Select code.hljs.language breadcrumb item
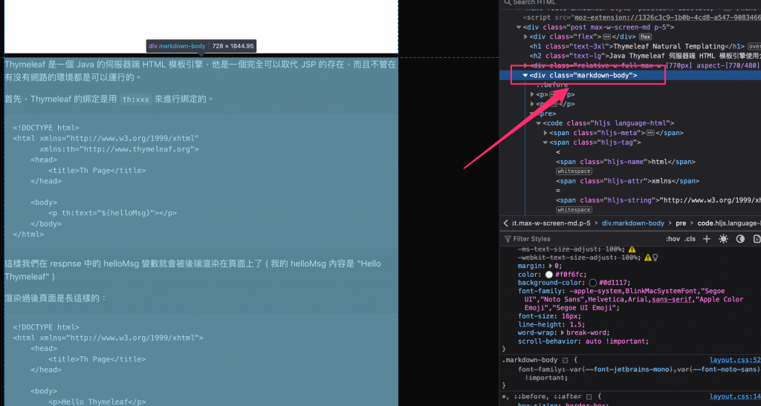The height and width of the screenshot is (406, 761). [x=729, y=223]
